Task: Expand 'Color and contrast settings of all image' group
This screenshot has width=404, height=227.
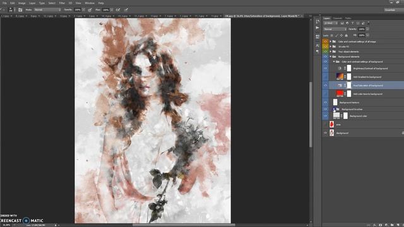Action: (331, 42)
